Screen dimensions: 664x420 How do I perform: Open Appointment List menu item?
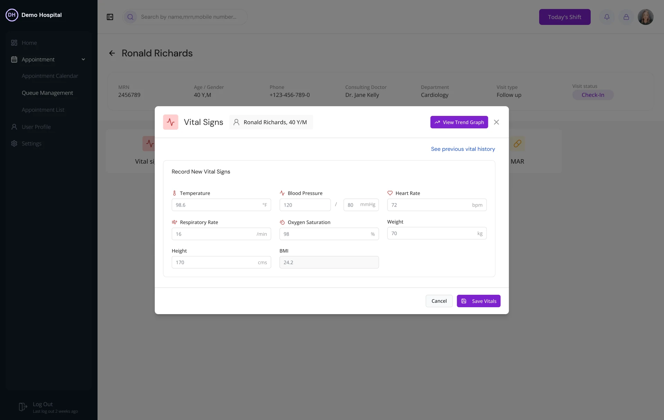click(43, 110)
